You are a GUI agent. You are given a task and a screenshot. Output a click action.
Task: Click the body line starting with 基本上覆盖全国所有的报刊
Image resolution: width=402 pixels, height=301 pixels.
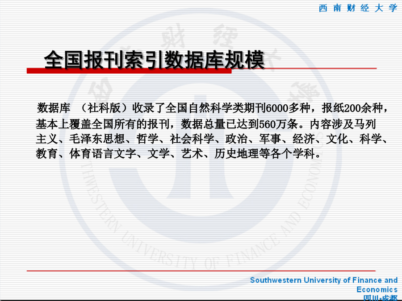click(205, 124)
